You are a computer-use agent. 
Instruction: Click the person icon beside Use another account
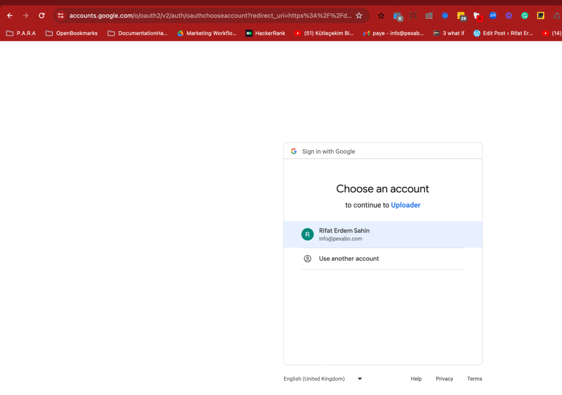(x=307, y=258)
